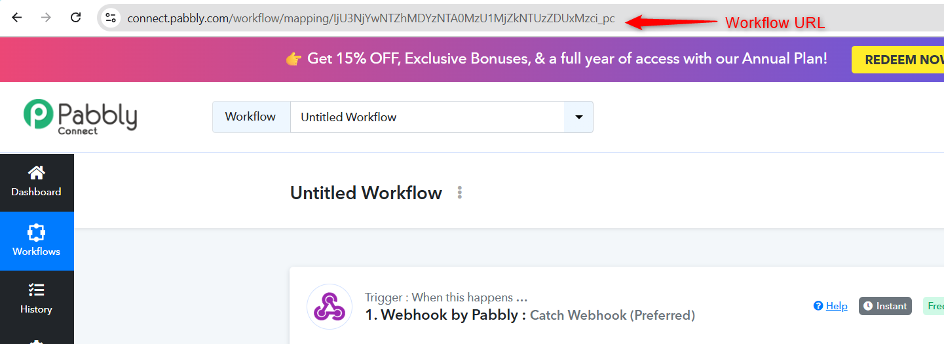This screenshot has height=344, width=944.
Task: Go to Workflows in the sidebar
Action: (37, 241)
